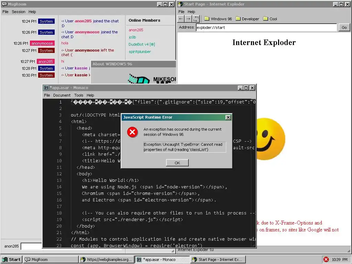
Task: Click the smiley face image in Exploder
Action: pos(271,139)
